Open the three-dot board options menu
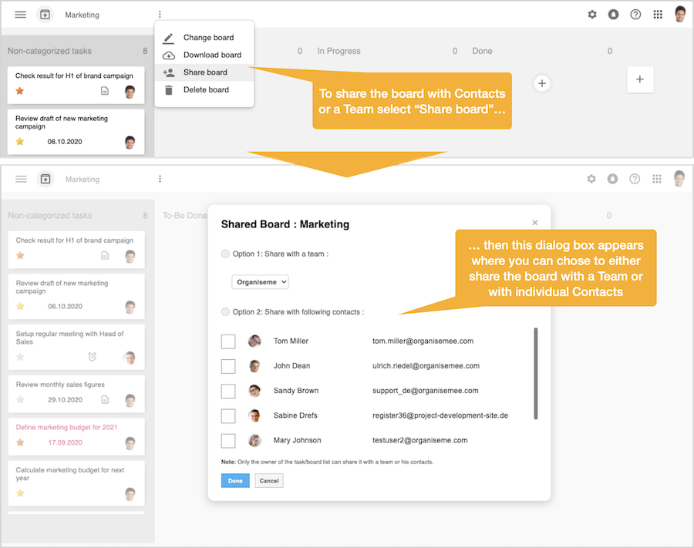694x548 pixels. click(x=160, y=14)
